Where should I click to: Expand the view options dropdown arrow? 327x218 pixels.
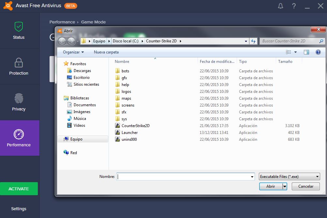[x=295, y=52]
